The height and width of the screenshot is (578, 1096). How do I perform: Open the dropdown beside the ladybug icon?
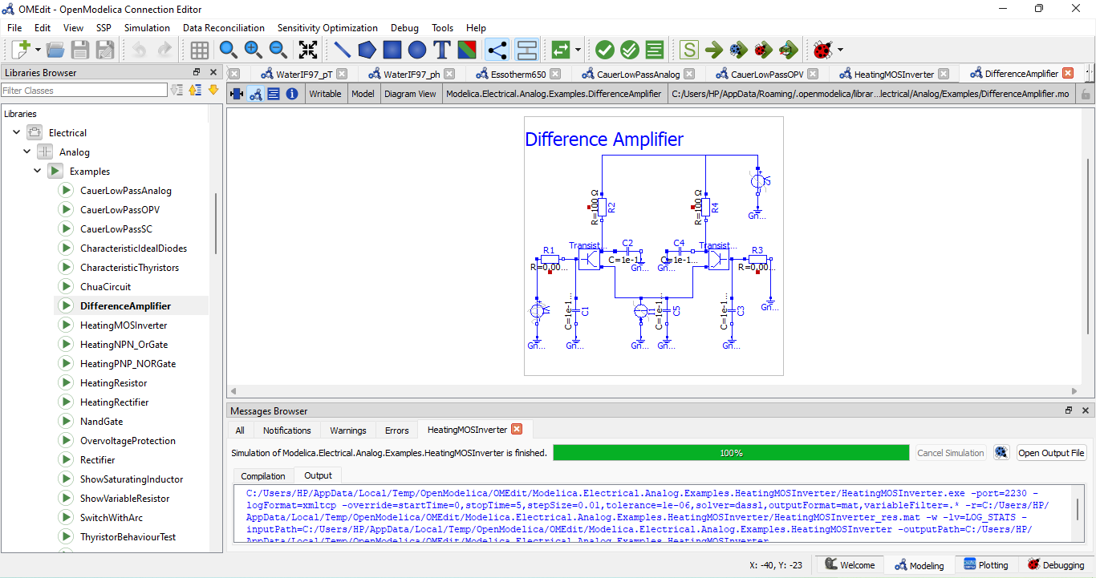pyautogui.click(x=840, y=50)
